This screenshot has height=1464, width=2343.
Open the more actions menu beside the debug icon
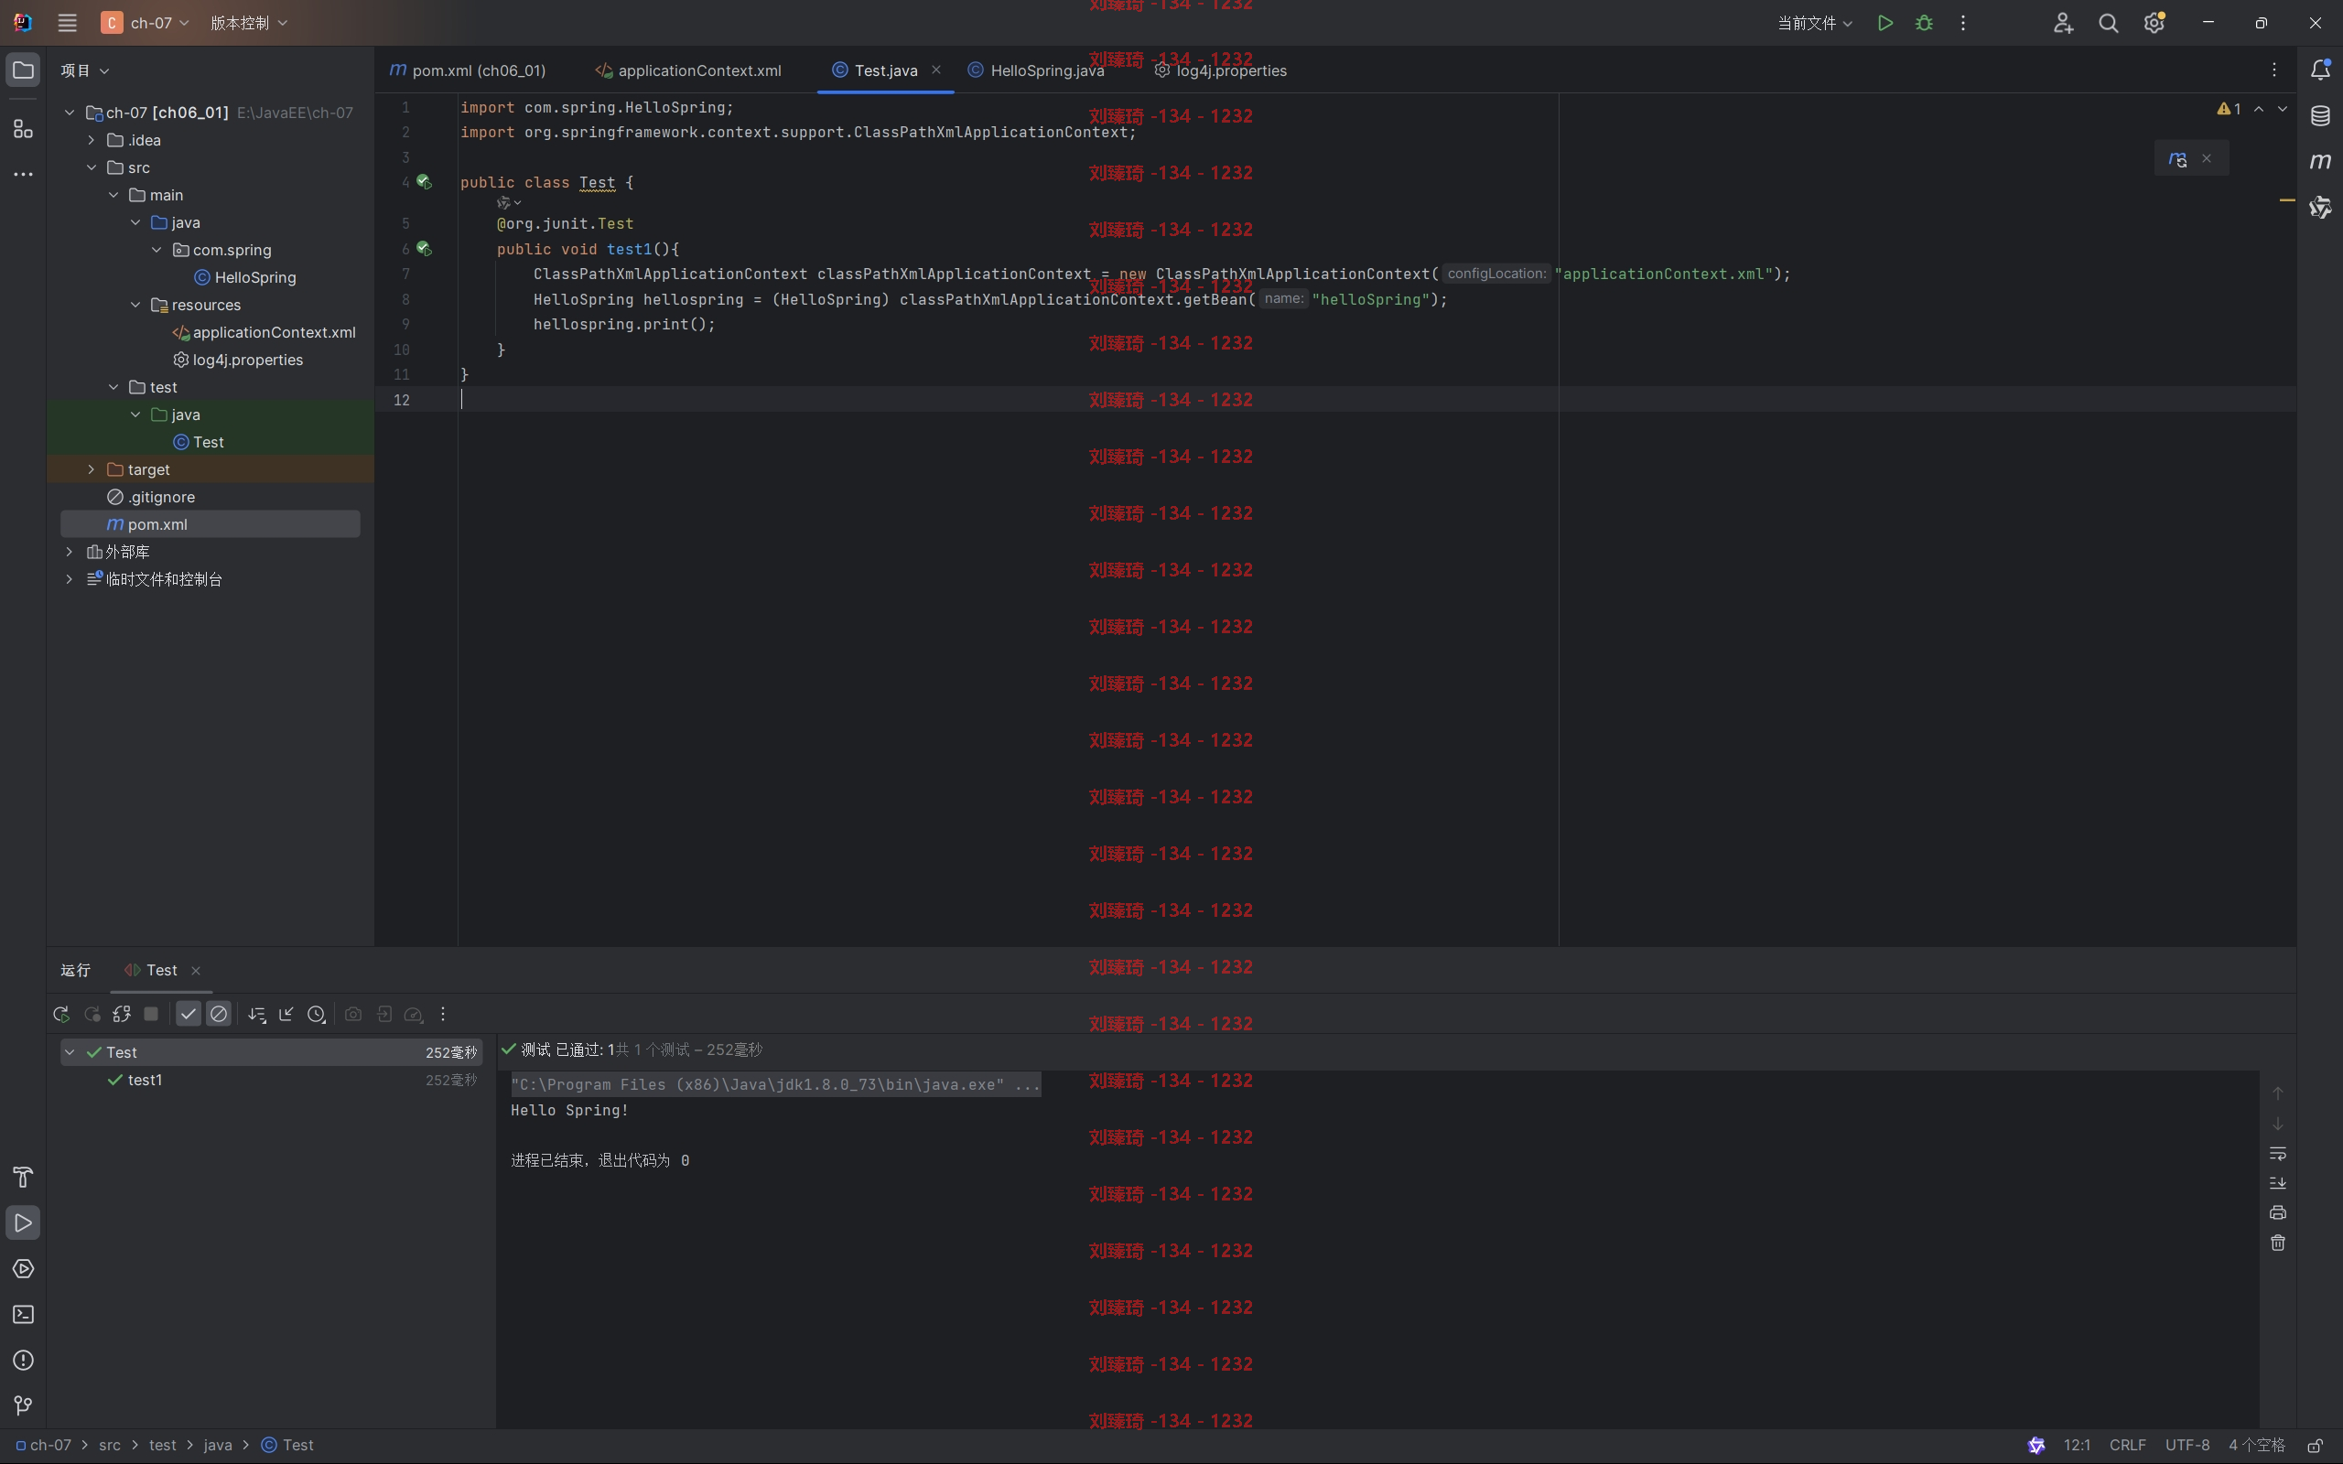1962,22
